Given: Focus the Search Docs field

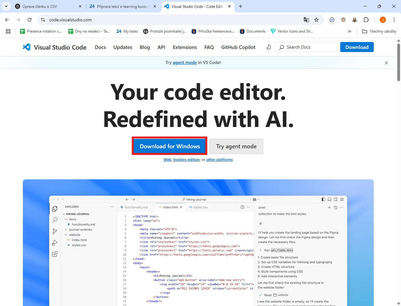Looking at the screenshot, I should (x=306, y=47).
